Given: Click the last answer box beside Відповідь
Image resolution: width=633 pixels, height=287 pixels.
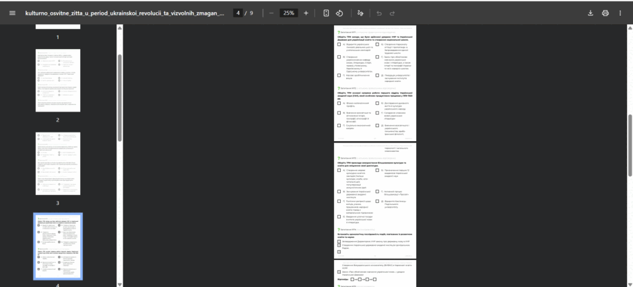Looking at the screenshot, I should tap(374, 279).
